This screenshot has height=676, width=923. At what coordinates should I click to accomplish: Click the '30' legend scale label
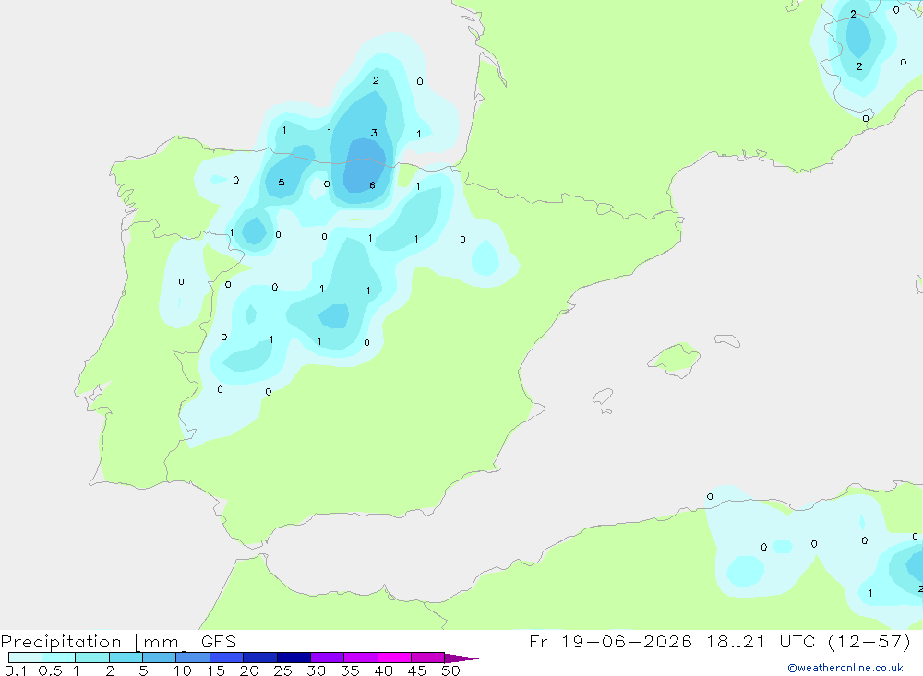(317, 670)
